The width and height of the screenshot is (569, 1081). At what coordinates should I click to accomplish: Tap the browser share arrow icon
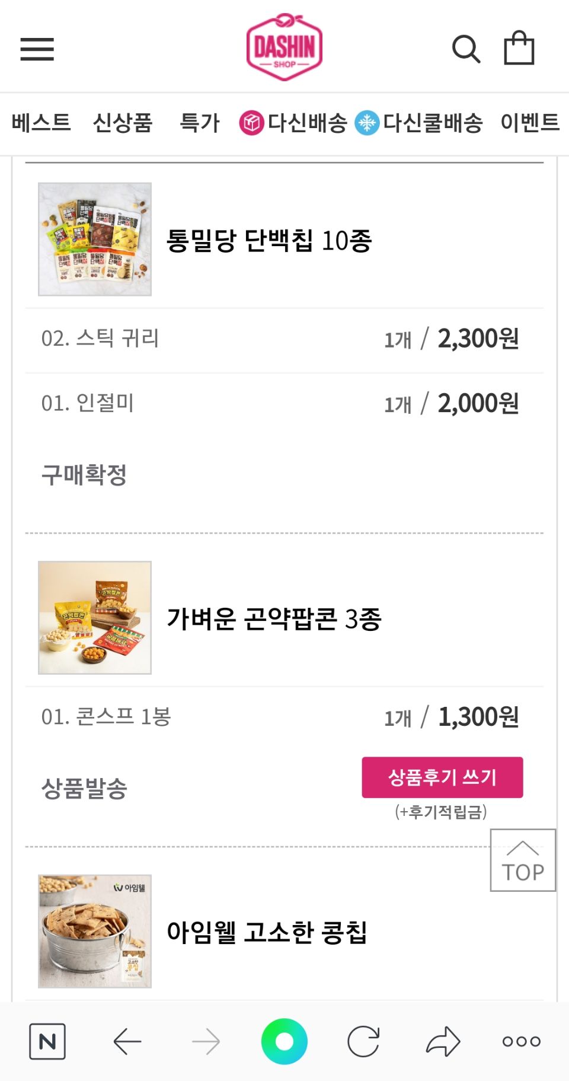pyautogui.click(x=443, y=1041)
